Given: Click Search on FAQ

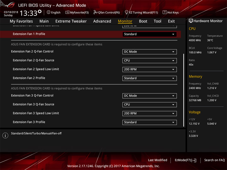Looking at the screenshot, I should (214, 160).
